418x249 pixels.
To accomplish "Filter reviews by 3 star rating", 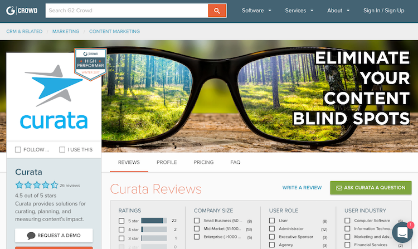I will [121, 238].
